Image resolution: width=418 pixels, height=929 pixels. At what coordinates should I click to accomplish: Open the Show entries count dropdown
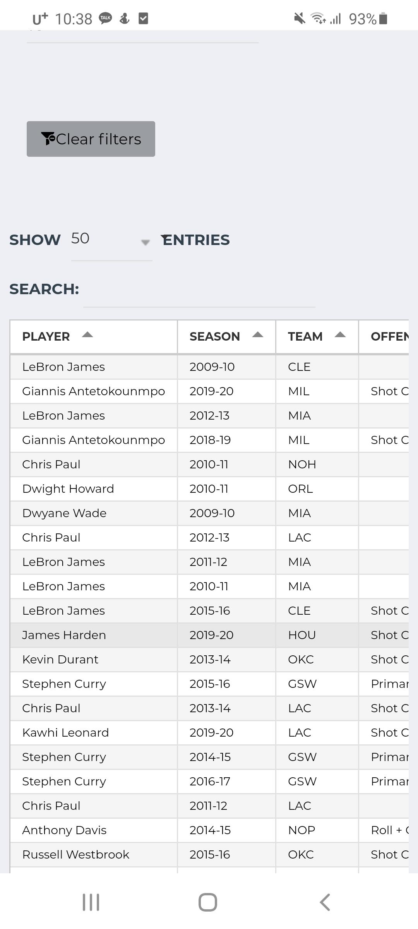tap(111, 240)
